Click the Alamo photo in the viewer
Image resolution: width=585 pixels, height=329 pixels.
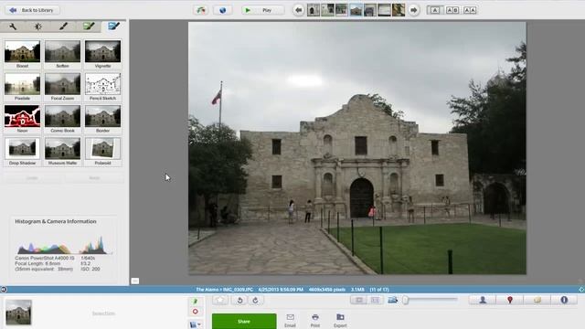[357, 148]
